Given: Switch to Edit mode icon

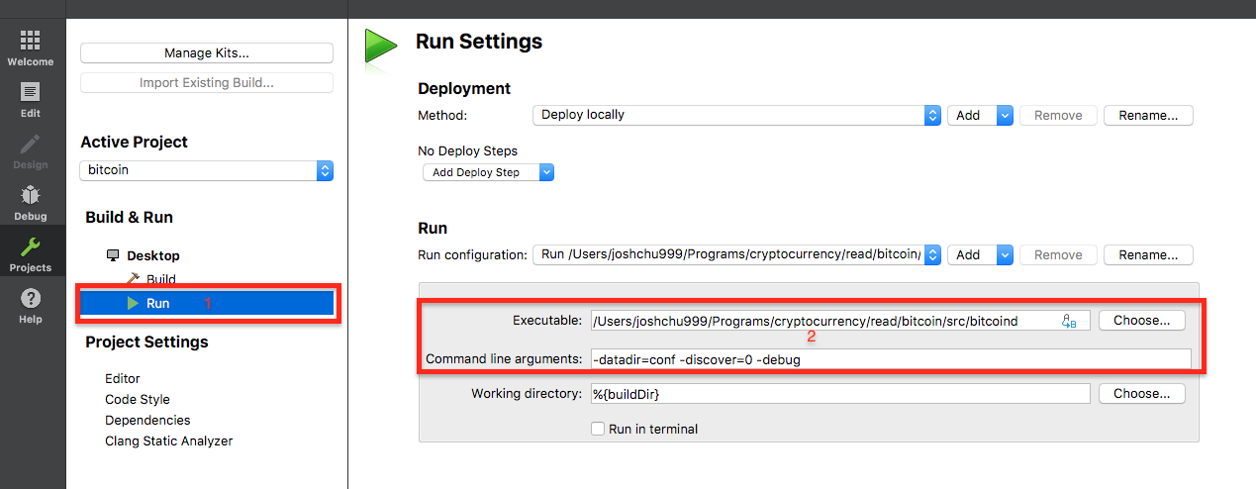Looking at the screenshot, I should [x=31, y=93].
